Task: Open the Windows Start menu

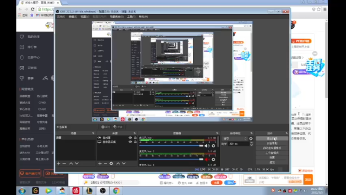Action: point(22,191)
